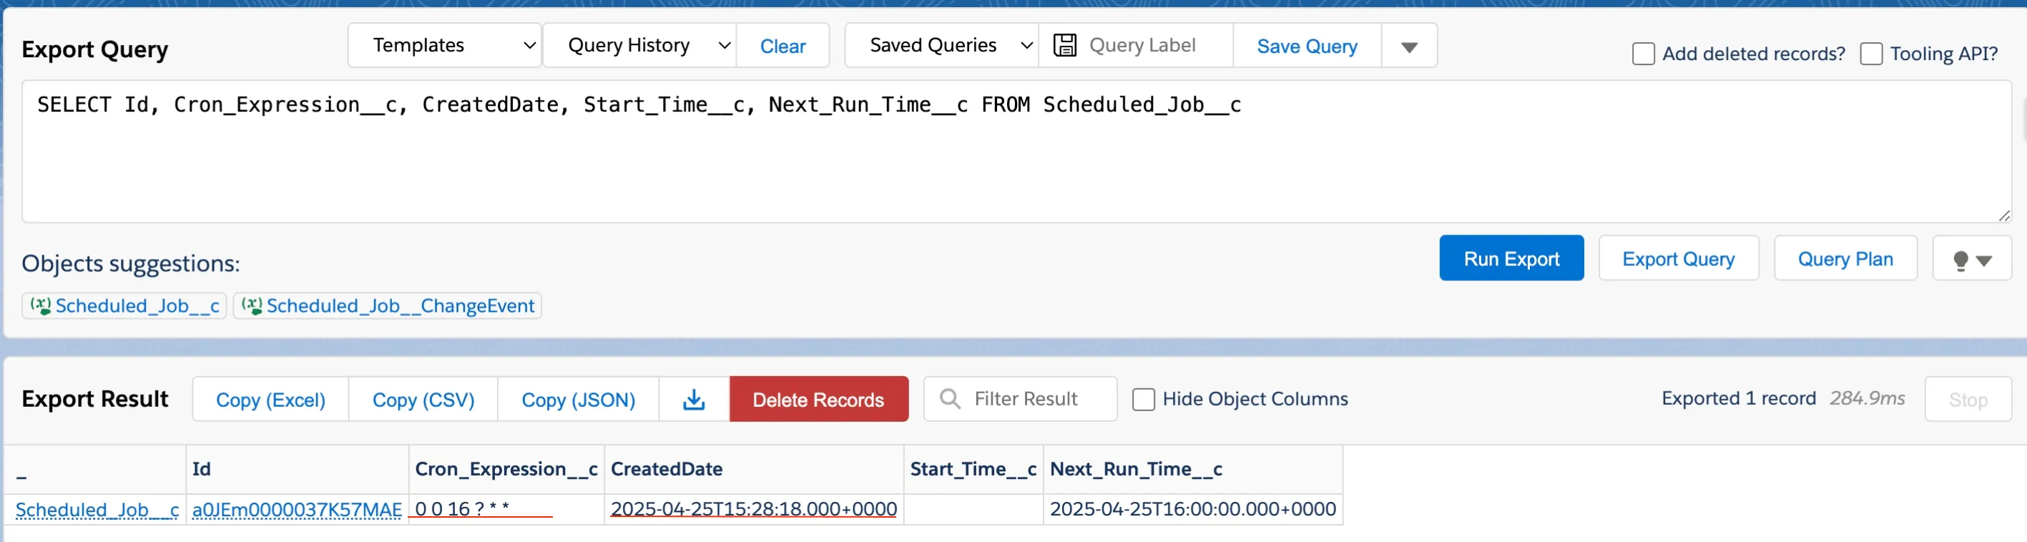
Task: Click the download results icon
Action: click(x=693, y=400)
